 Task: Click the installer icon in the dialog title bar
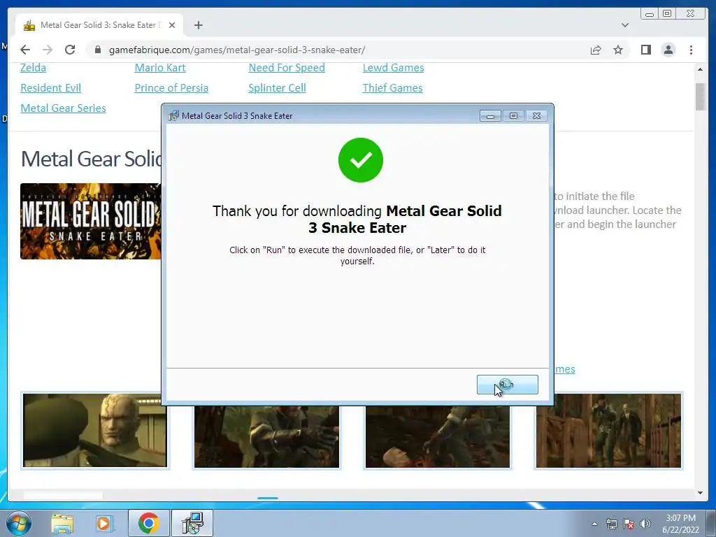point(173,115)
